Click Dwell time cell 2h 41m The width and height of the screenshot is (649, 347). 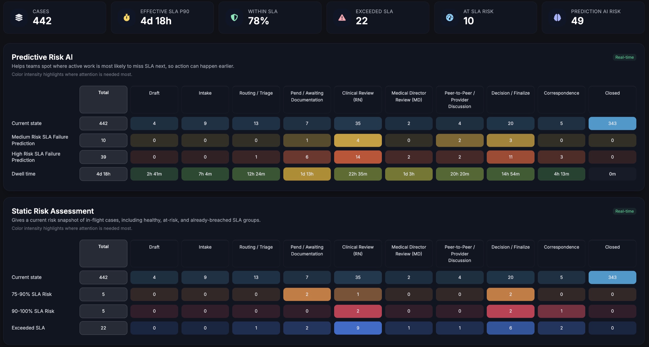tap(154, 174)
